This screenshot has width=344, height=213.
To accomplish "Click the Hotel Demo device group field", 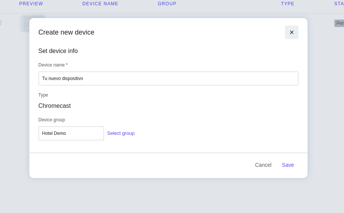I will [x=71, y=133].
